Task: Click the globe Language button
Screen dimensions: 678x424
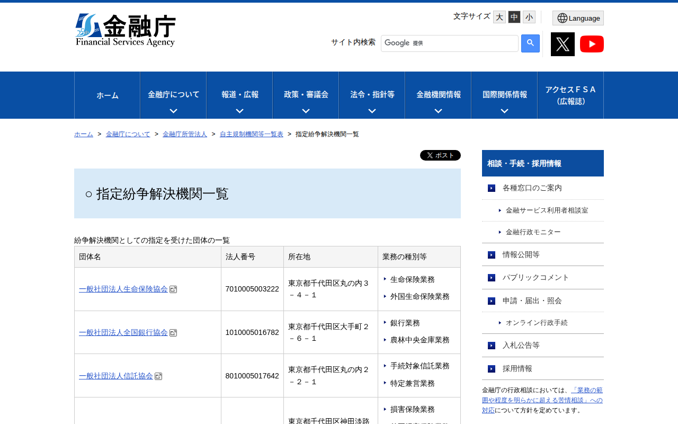Action: tap(578, 18)
